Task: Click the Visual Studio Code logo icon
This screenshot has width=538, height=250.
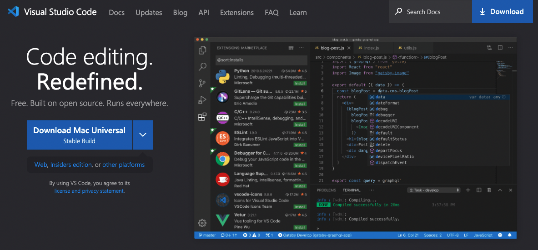Action: [13, 12]
